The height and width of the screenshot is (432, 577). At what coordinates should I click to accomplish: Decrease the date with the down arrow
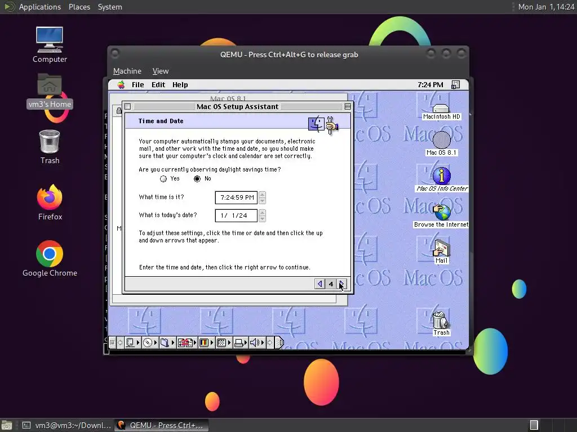(x=262, y=219)
